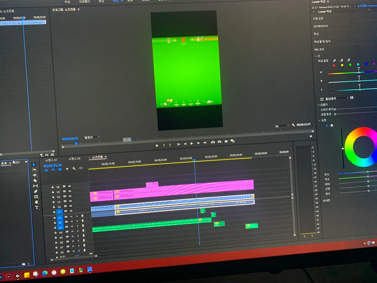Select the Track Select Forward tool
Viewport: 377px width, 283px height.
[35, 170]
